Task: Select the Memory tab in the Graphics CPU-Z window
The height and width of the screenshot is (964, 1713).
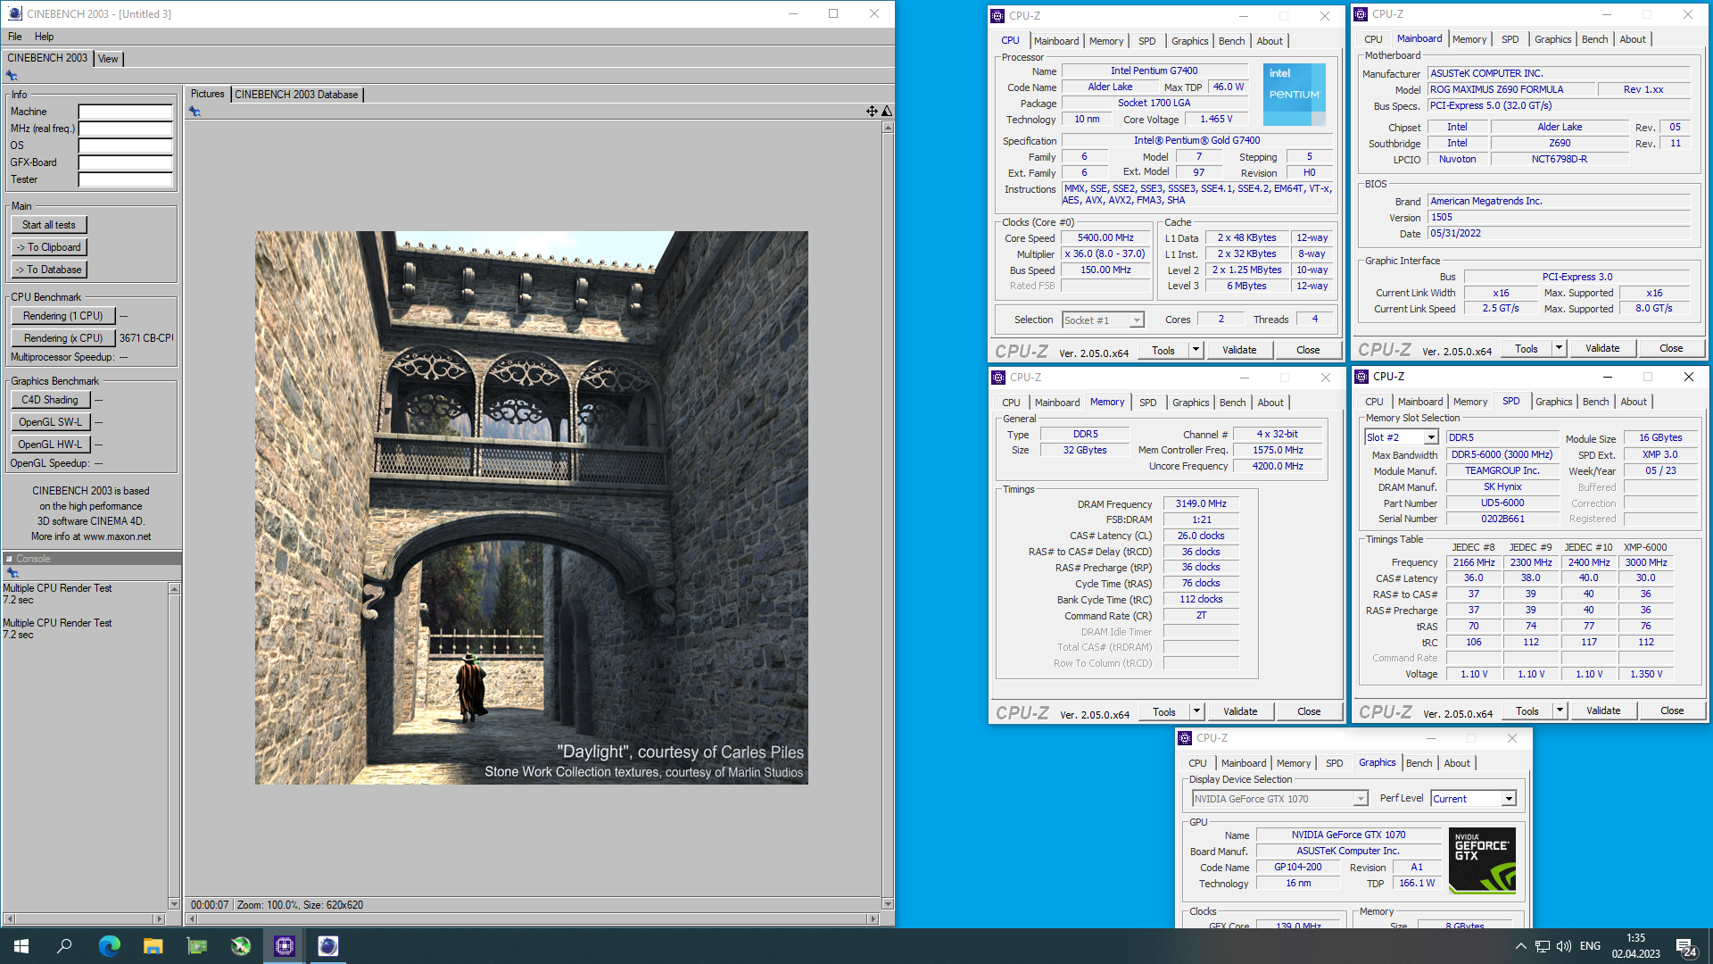Action: 1294,763
